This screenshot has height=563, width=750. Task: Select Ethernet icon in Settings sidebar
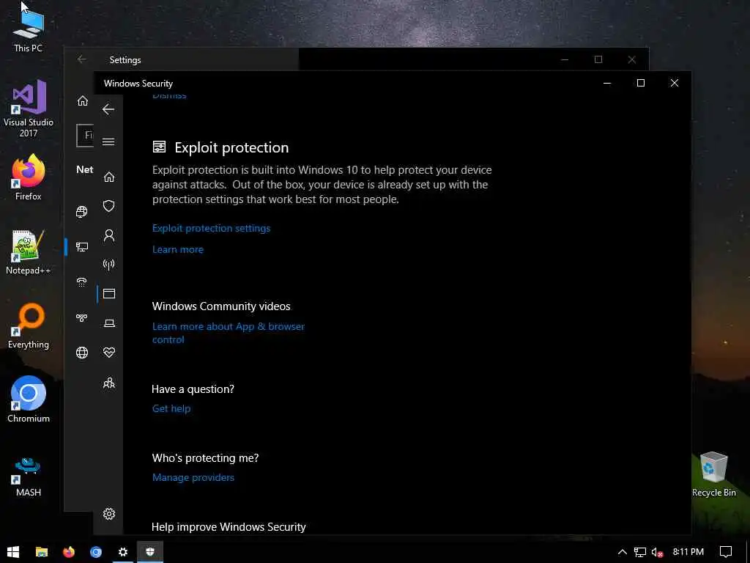[82, 246]
